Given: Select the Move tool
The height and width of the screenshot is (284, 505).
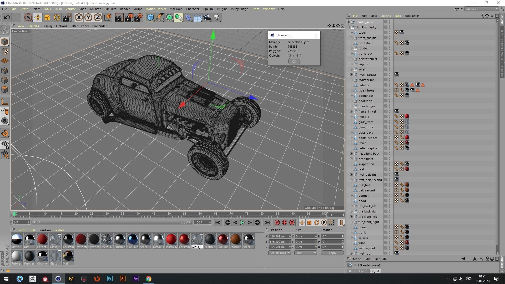Looking at the screenshot, I should (x=38, y=18).
